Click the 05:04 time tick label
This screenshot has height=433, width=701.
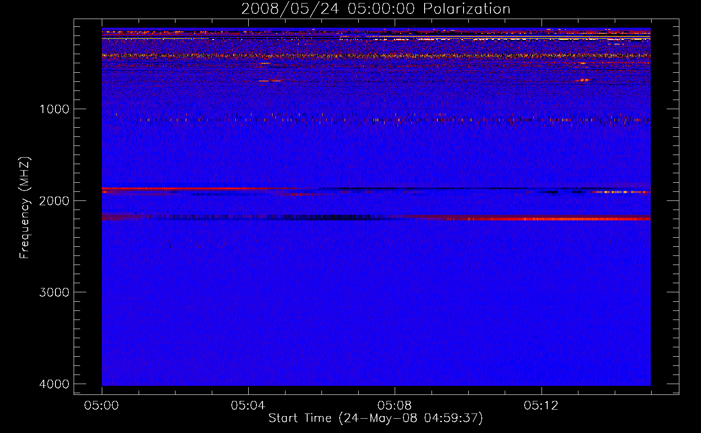coord(248,406)
